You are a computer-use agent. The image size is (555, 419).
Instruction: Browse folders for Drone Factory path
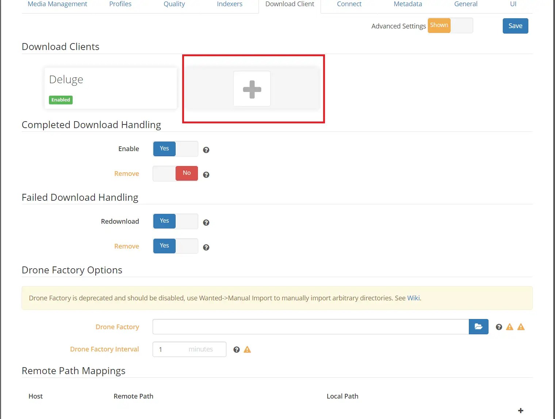(479, 327)
